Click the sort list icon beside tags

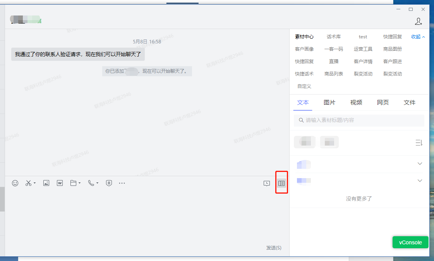click(x=419, y=143)
